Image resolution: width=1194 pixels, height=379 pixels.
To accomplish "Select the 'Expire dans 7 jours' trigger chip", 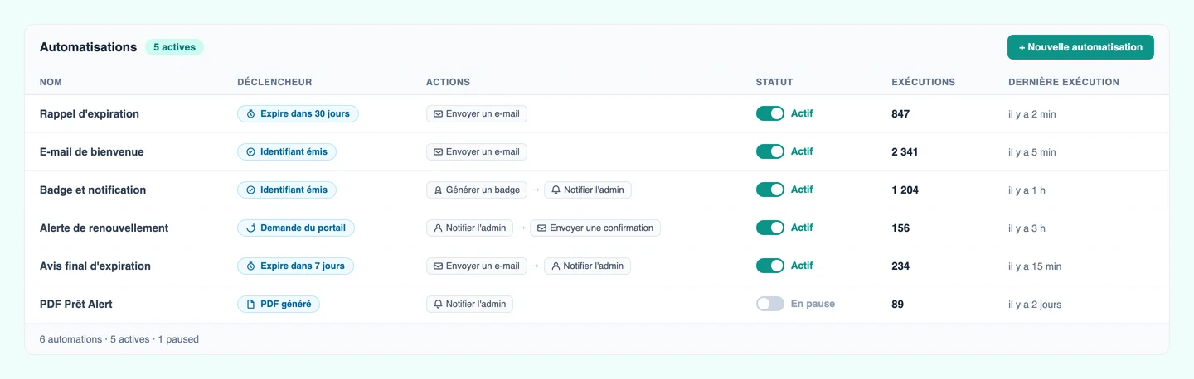I will (x=295, y=266).
